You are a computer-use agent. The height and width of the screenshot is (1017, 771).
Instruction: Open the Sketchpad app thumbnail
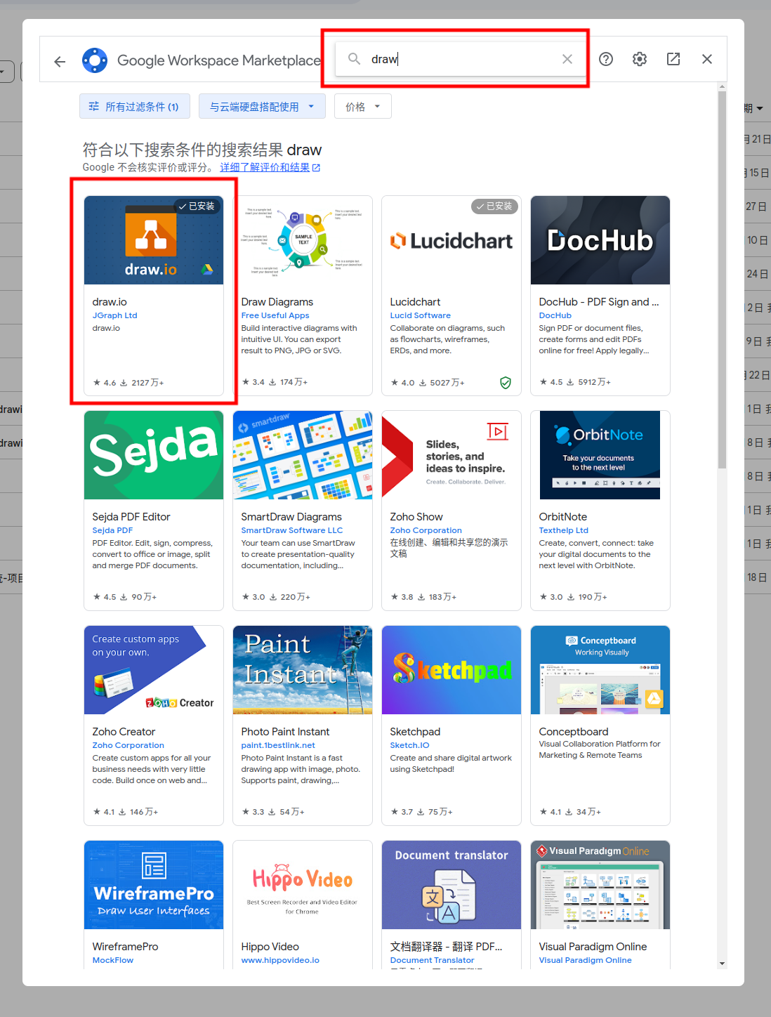pyautogui.click(x=452, y=670)
